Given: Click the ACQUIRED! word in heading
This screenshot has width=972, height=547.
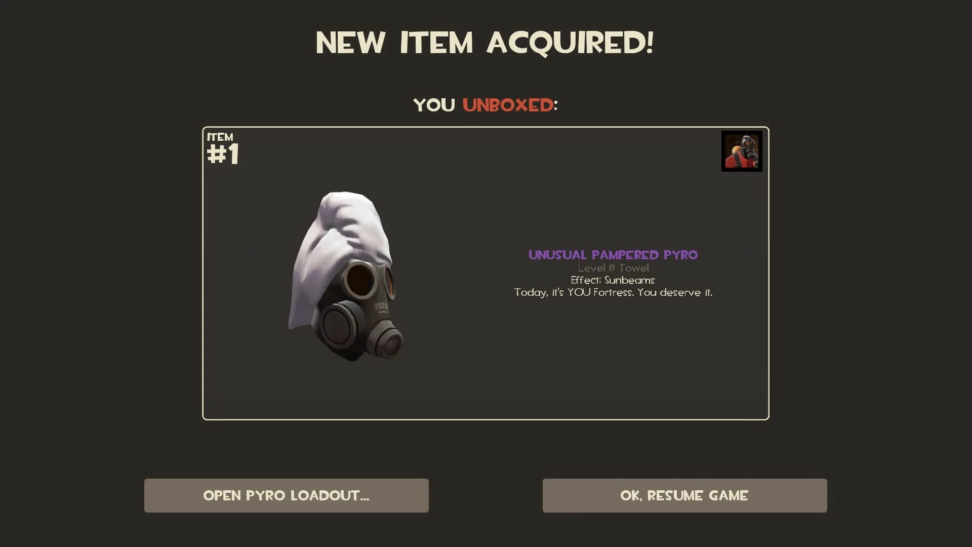Looking at the screenshot, I should [x=570, y=43].
